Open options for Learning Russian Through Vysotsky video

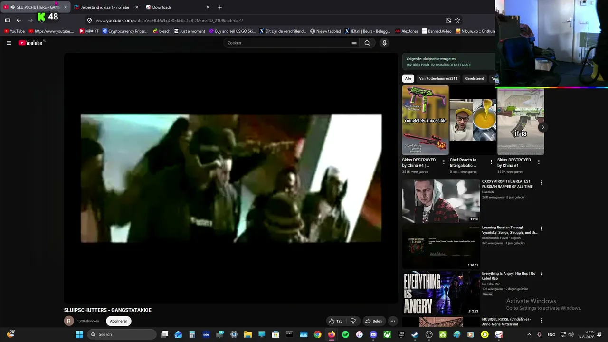click(541, 229)
